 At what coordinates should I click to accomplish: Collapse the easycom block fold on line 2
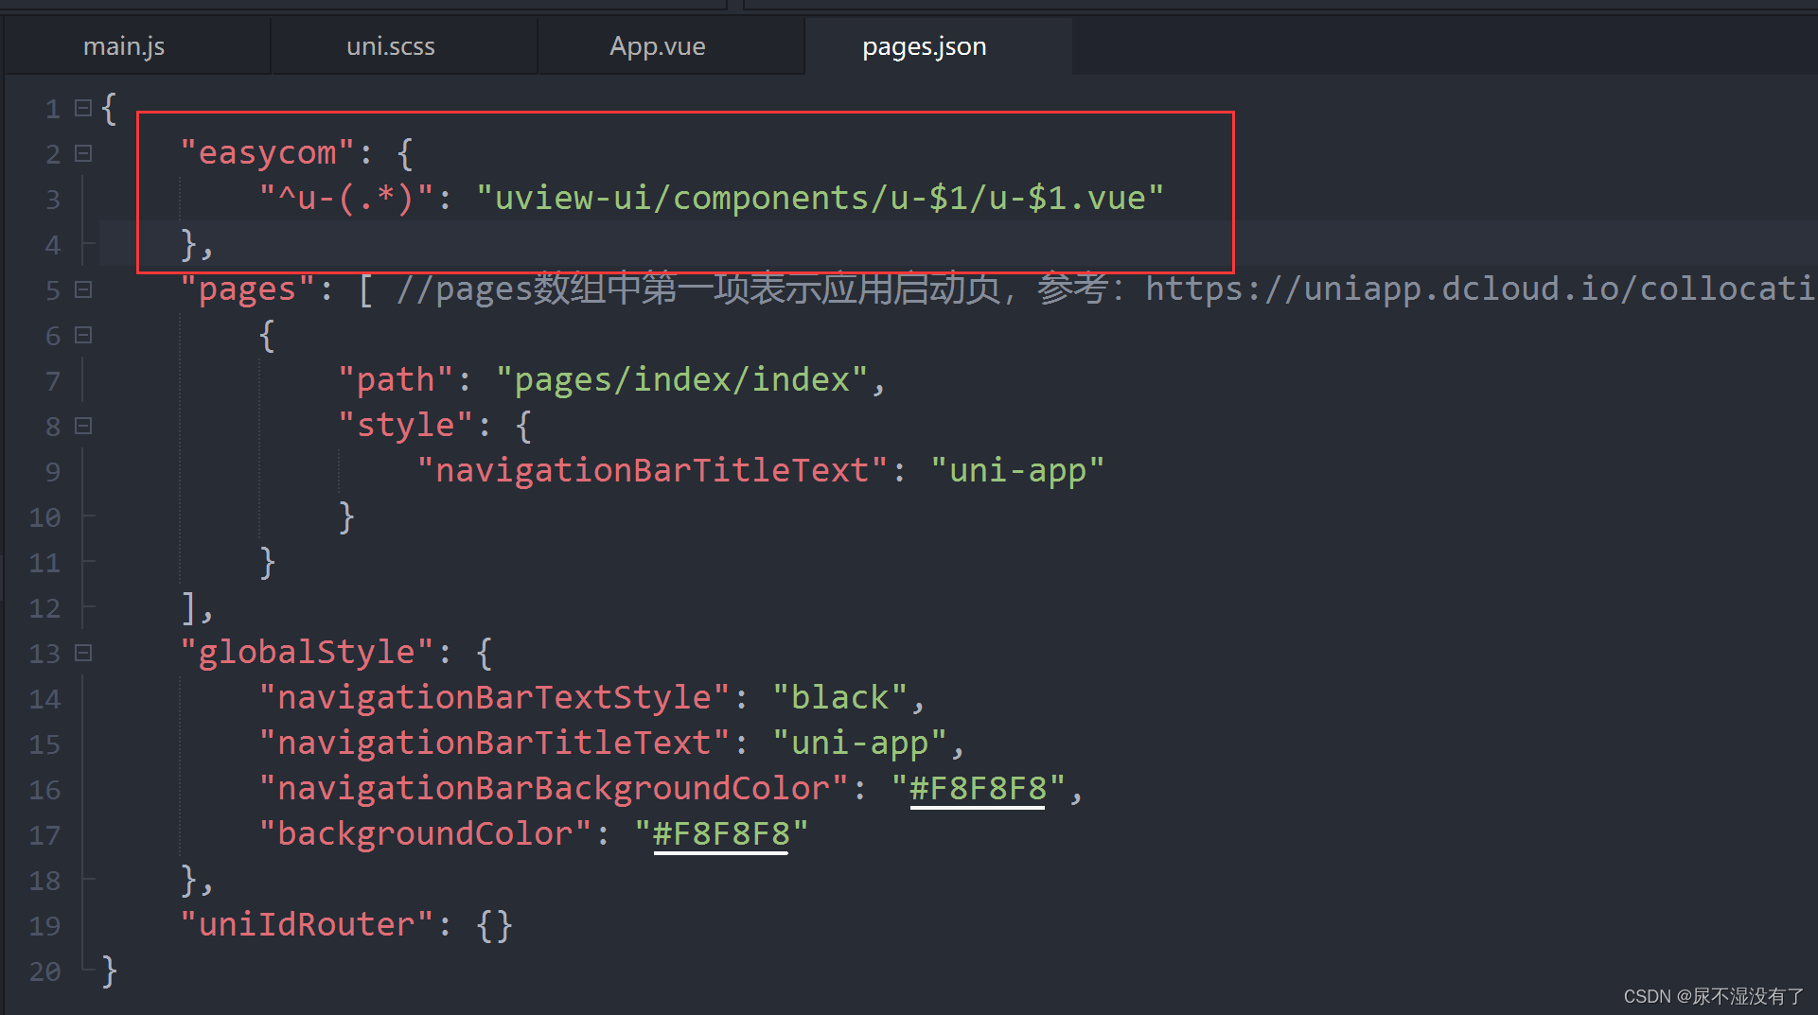coord(83,153)
